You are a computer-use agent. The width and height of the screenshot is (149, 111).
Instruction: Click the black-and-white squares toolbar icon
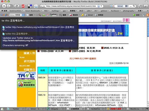click(x=30, y=6)
